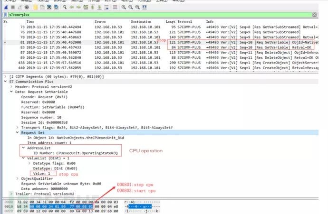This screenshot has height=214, width=328.
Task: Toggle packet list colorization
Action: [115, 7]
